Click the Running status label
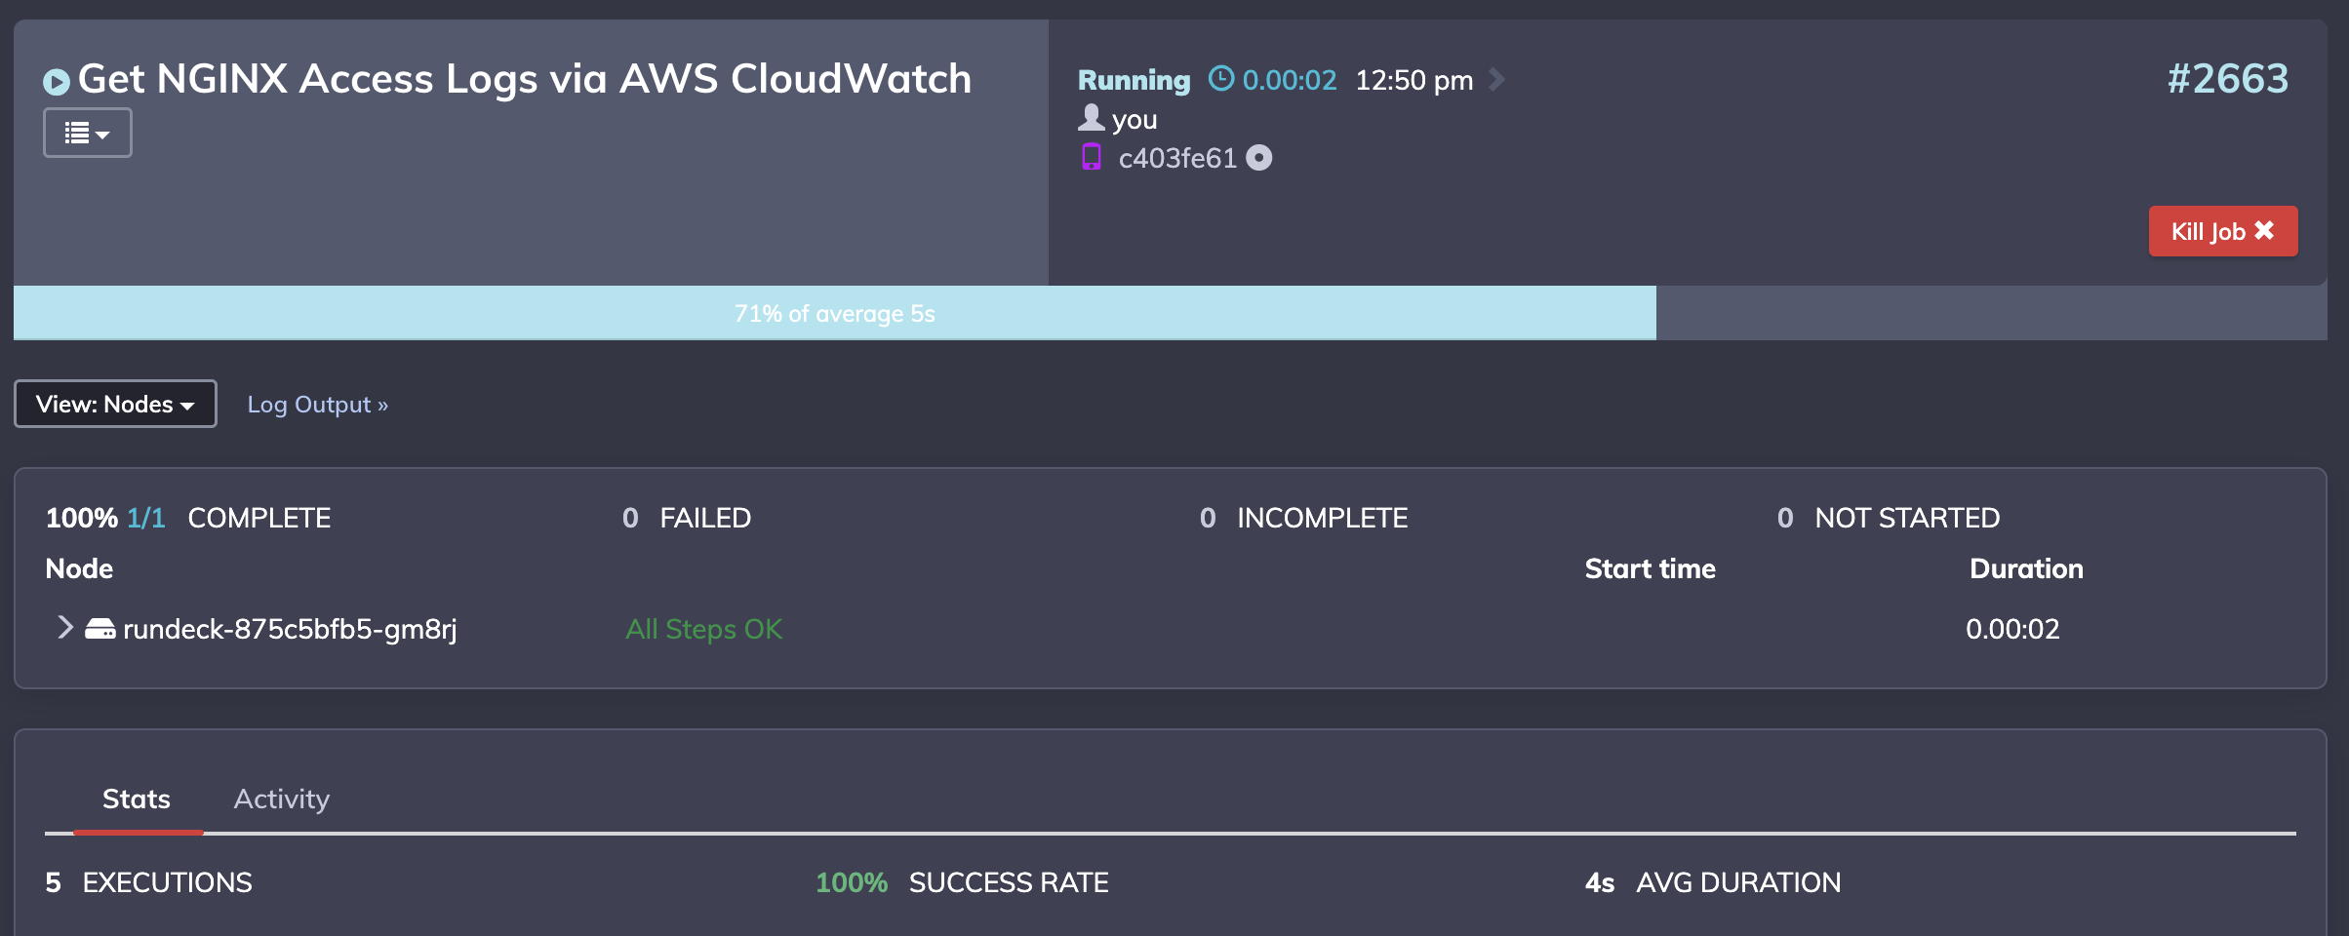The height and width of the screenshot is (936, 2349). (1134, 80)
